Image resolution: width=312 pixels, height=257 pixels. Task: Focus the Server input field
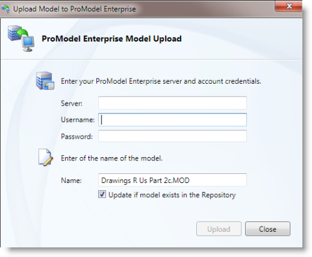(172, 103)
